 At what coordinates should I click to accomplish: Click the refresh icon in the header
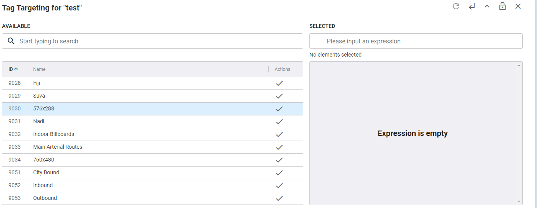coord(456,6)
